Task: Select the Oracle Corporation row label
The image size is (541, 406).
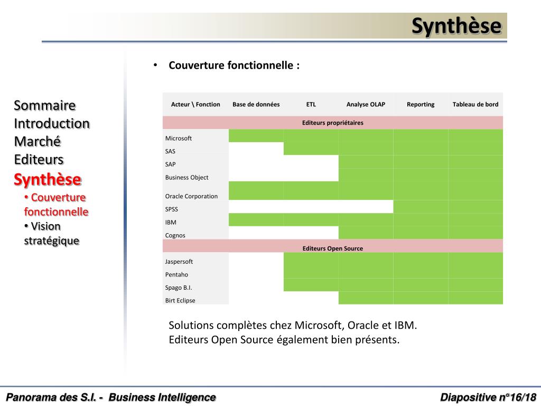Action: (191, 196)
